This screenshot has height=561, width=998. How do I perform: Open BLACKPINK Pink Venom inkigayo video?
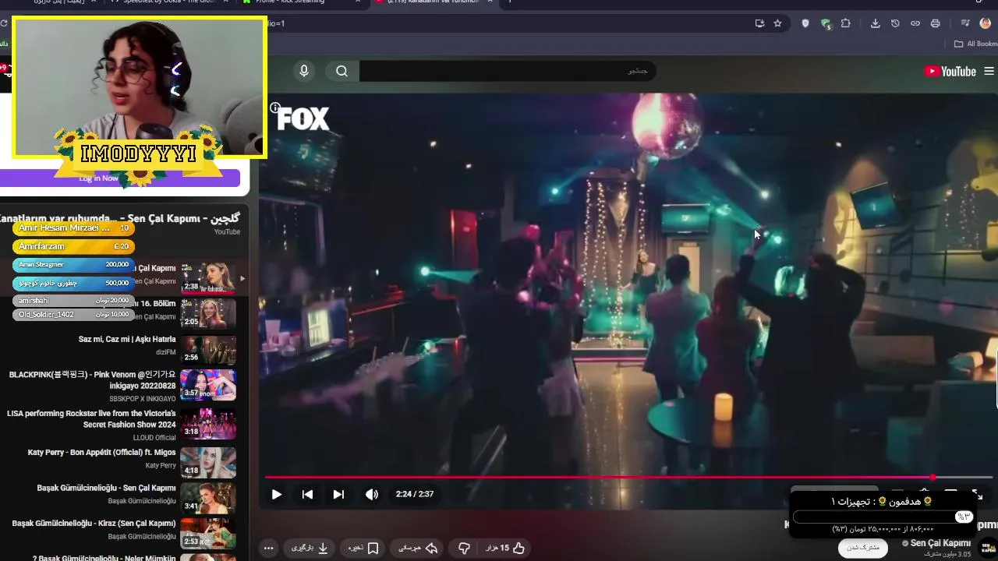click(92, 379)
